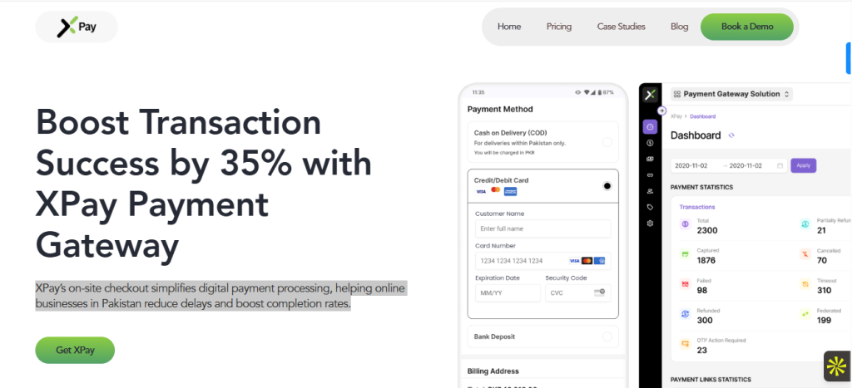Select the Bank Deposit radio button
The height and width of the screenshot is (388, 852).
pos(607,337)
